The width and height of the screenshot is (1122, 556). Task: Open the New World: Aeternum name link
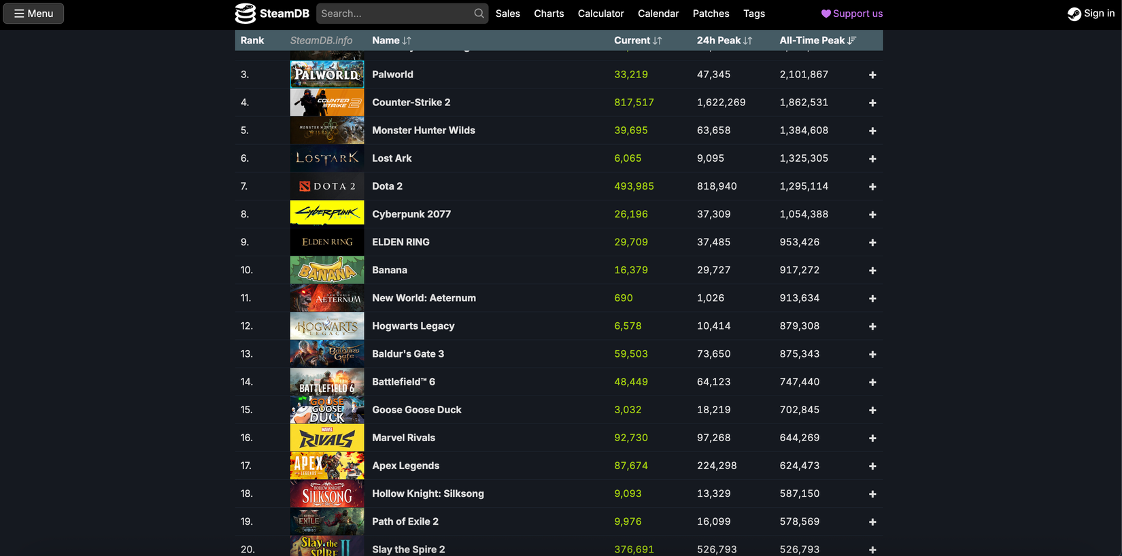tap(424, 298)
